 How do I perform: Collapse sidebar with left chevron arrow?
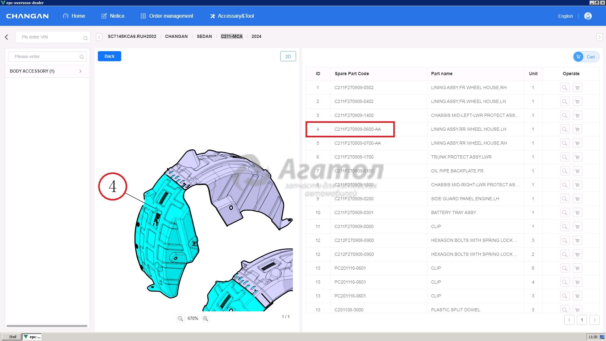7,37
